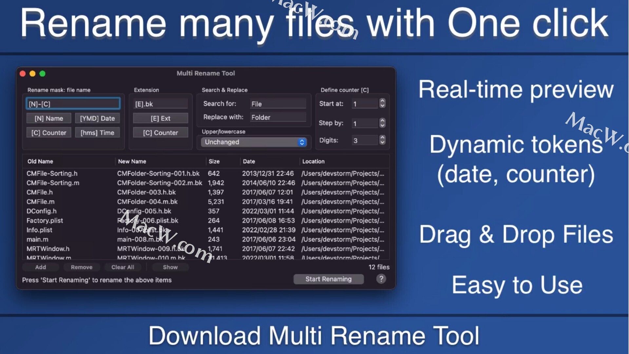The image size is (629, 354).
Task: Click the Digits value field
Action: click(x=365, y=140)
